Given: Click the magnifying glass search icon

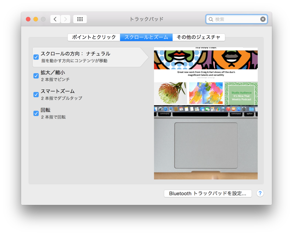Looking at the screenshot, I should [211, 19].
